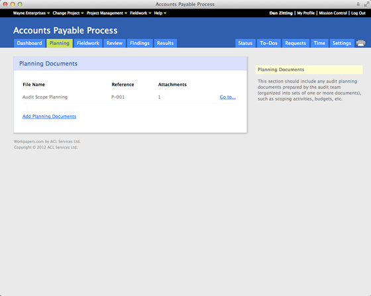Click the My Profile link

305,13
